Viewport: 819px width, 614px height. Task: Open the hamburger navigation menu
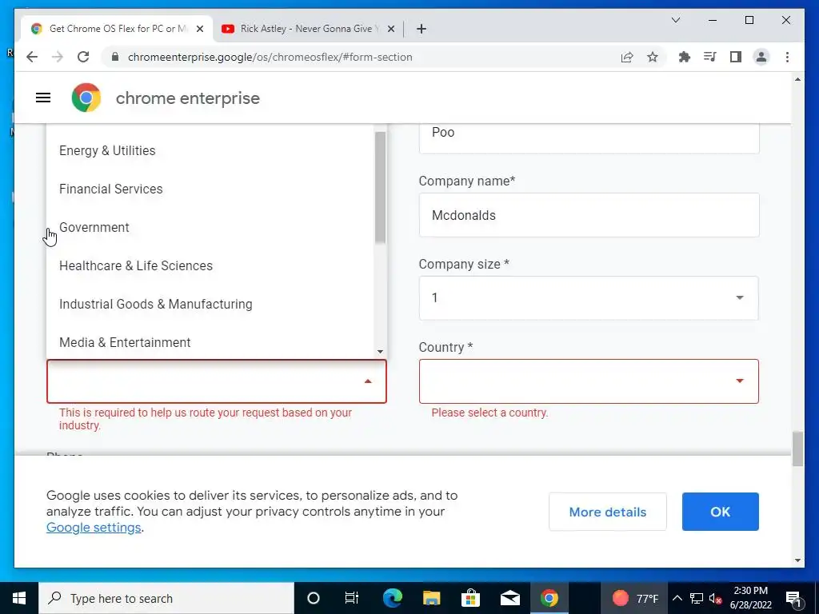(x=43, y=98)
